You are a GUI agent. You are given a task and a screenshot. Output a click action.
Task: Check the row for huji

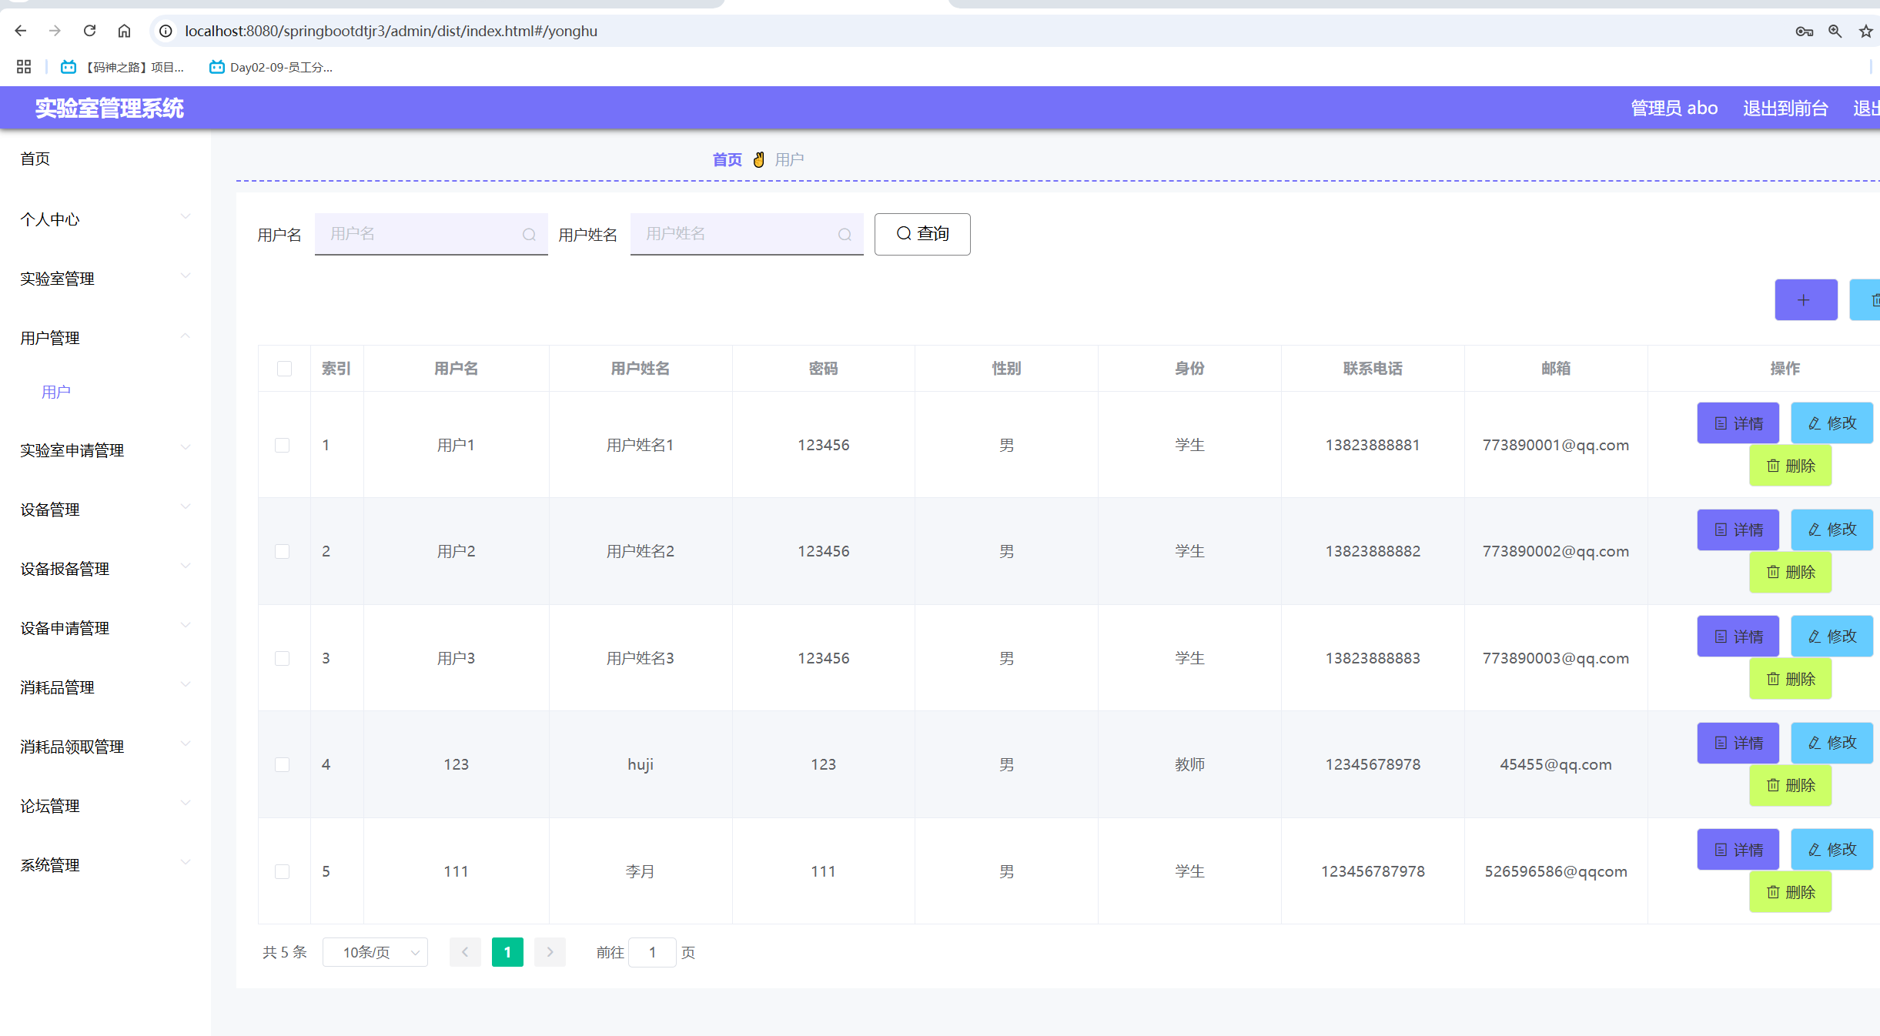(x=283, y=764)
